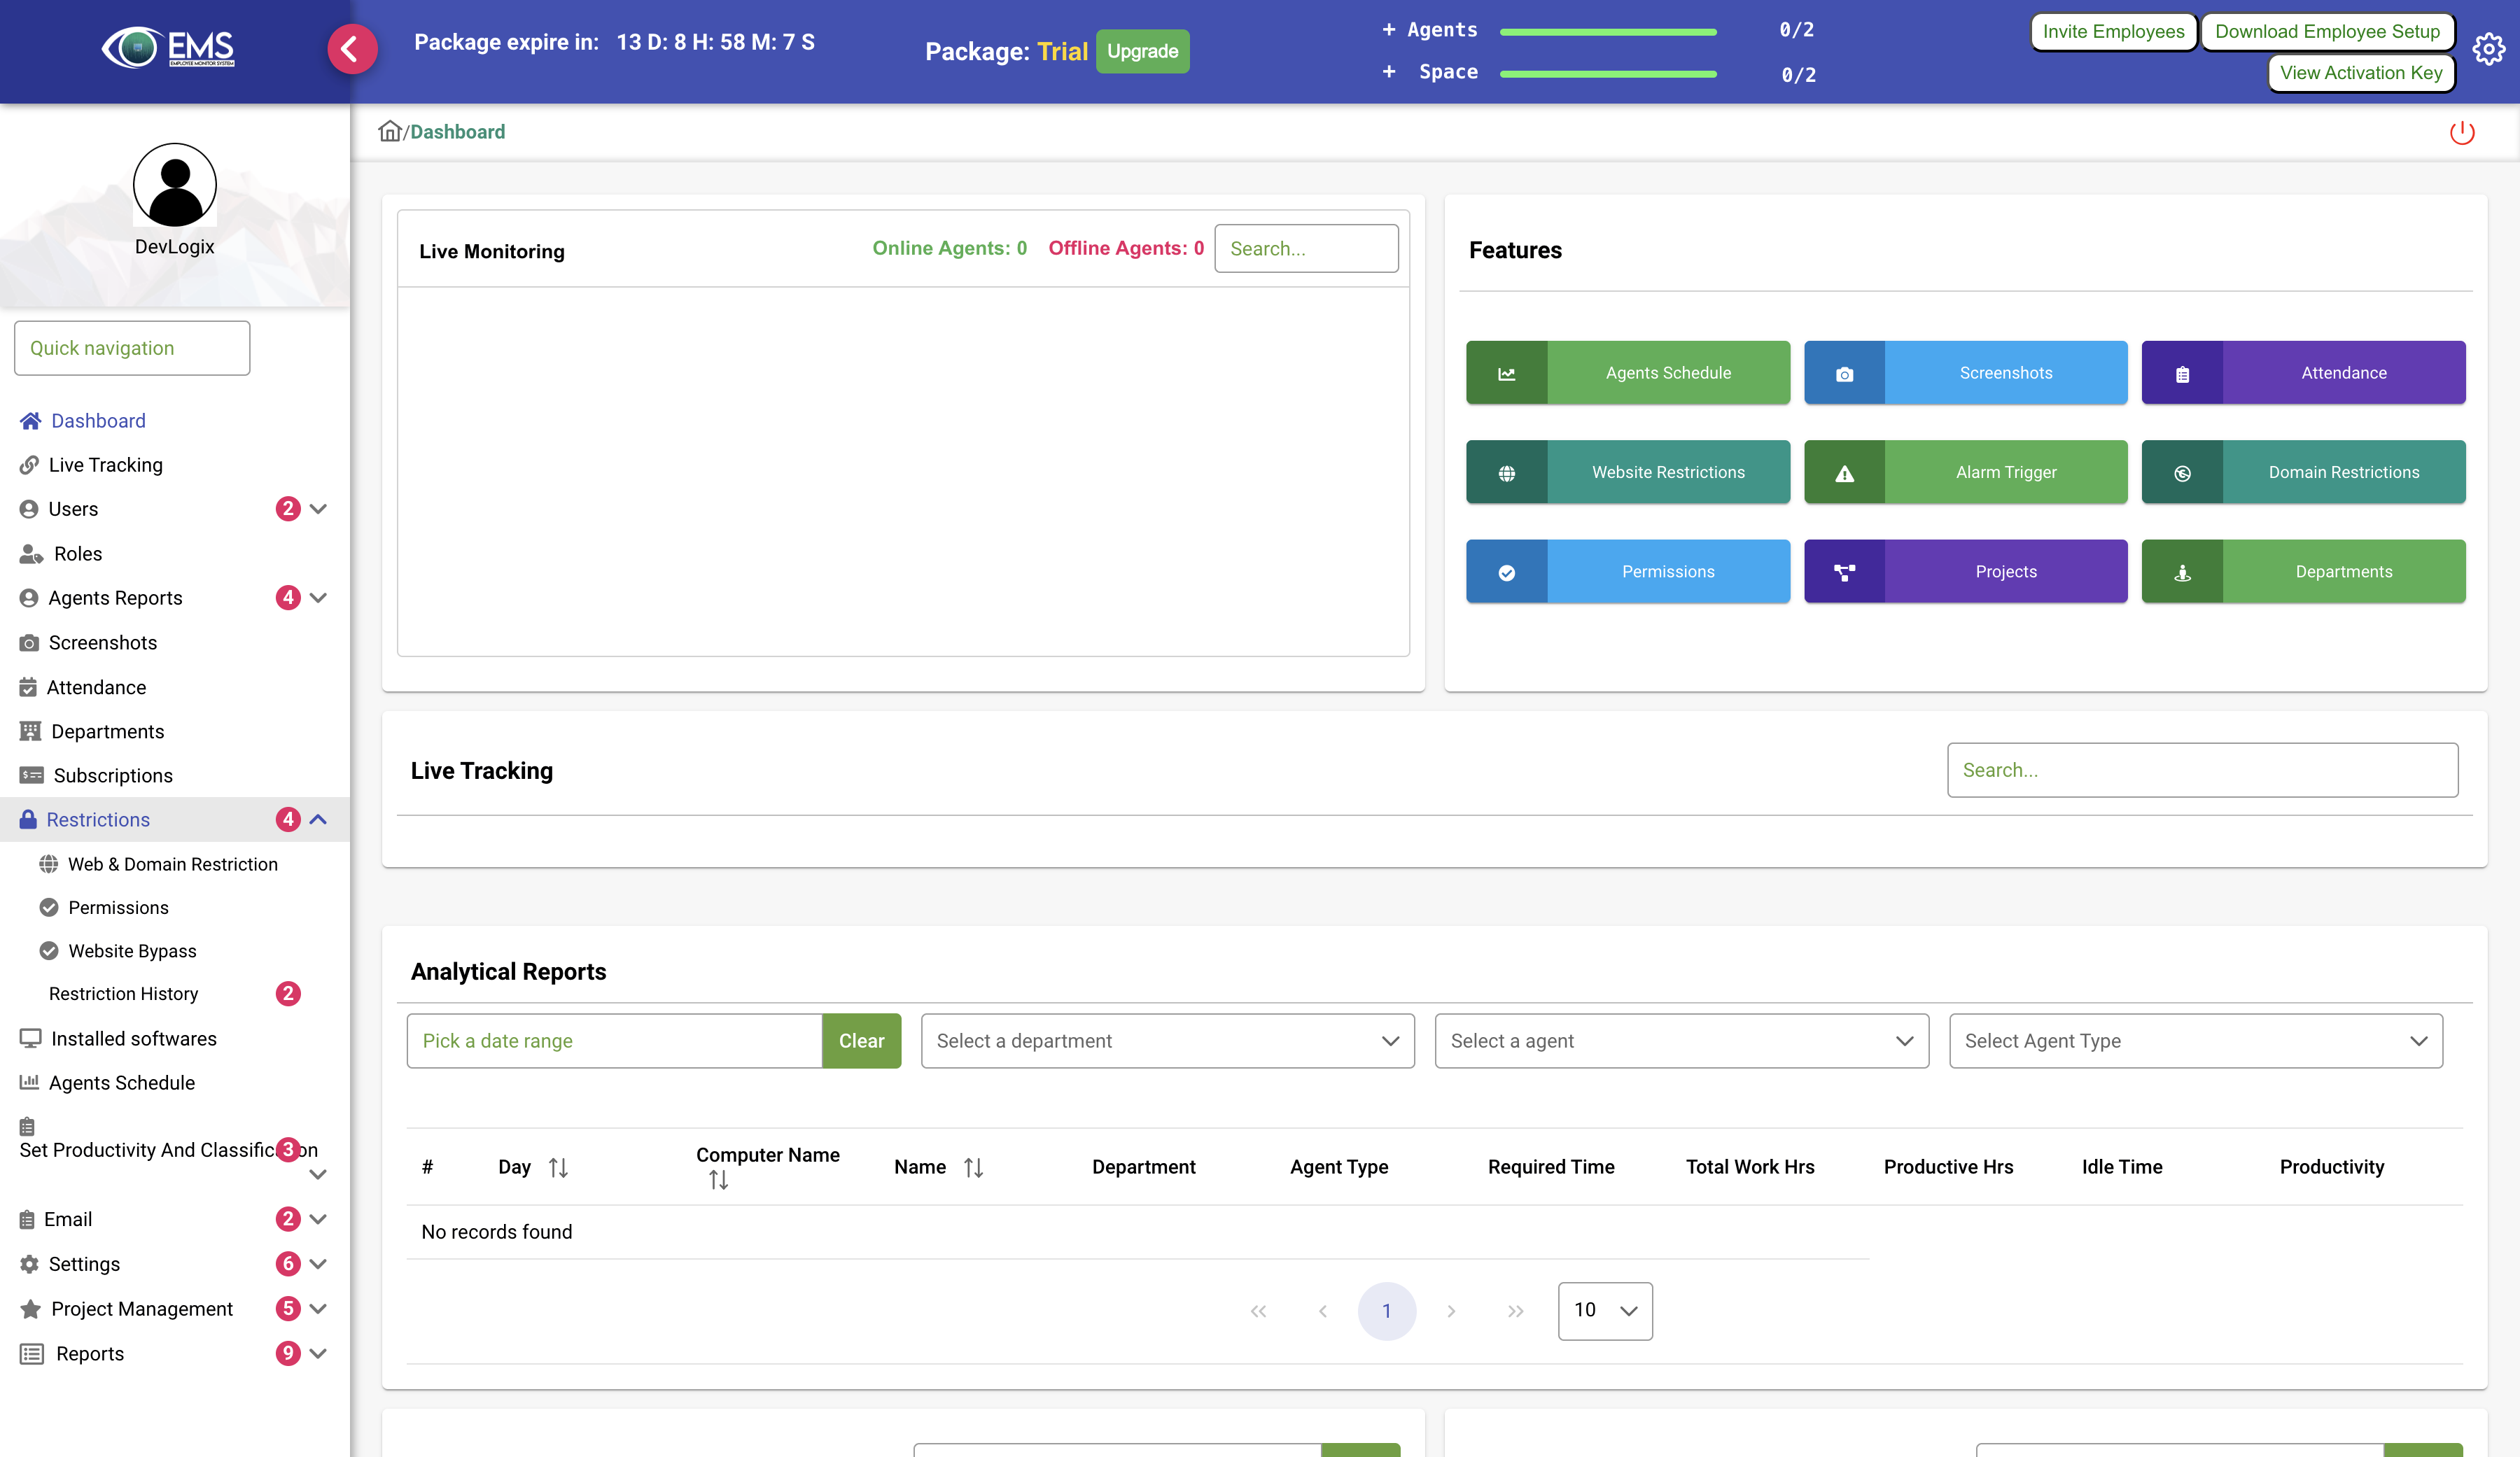The width and height of the screenshot is (2520, 1457).
Task: Click the Invite Employees button
Action: tap(2113, 31)
